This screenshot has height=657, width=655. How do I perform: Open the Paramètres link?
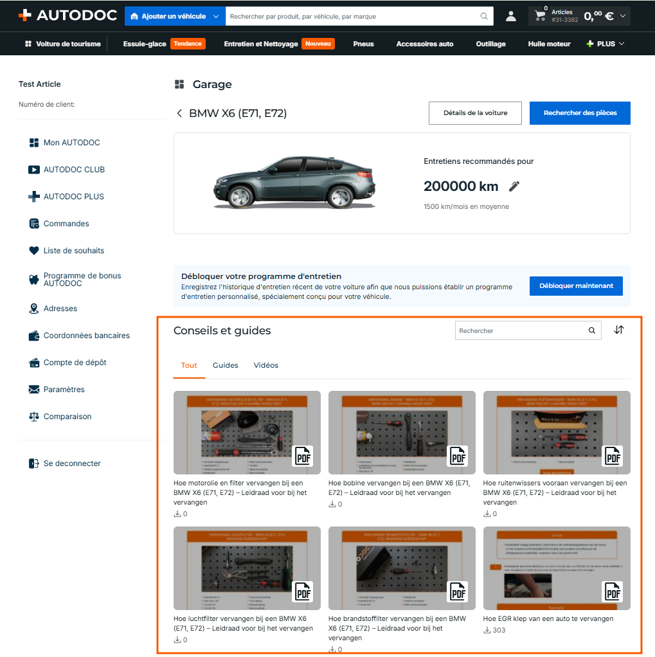pos(64,390)
